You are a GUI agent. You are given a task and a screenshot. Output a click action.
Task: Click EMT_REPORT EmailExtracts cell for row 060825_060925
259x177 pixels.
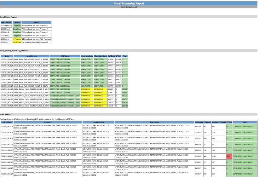98,168
